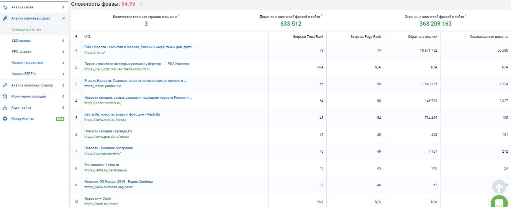This screenshot has width=511, height=207.
Task: Open Радио Свобода news title link
Action: 118,182
